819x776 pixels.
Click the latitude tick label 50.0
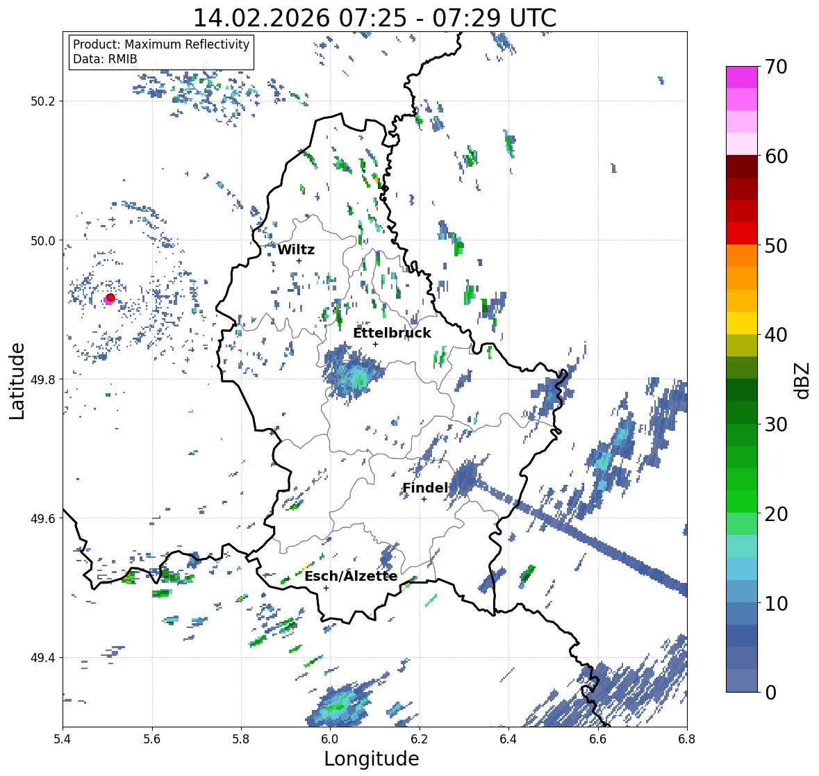43,241
